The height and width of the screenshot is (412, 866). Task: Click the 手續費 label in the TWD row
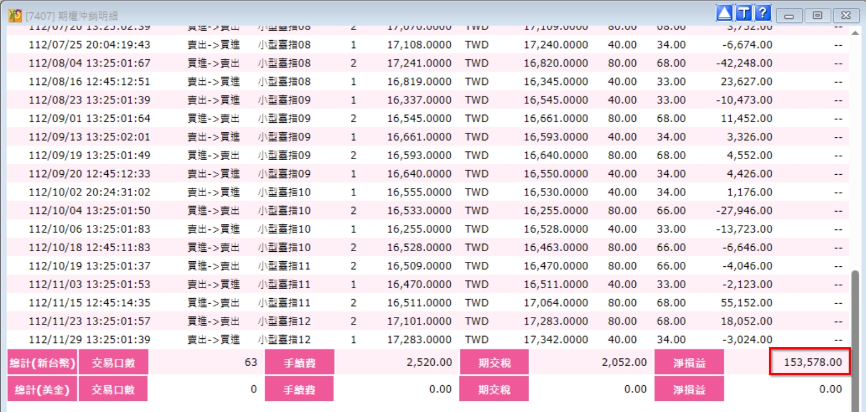pyautogui.click(x=299, y=363)
